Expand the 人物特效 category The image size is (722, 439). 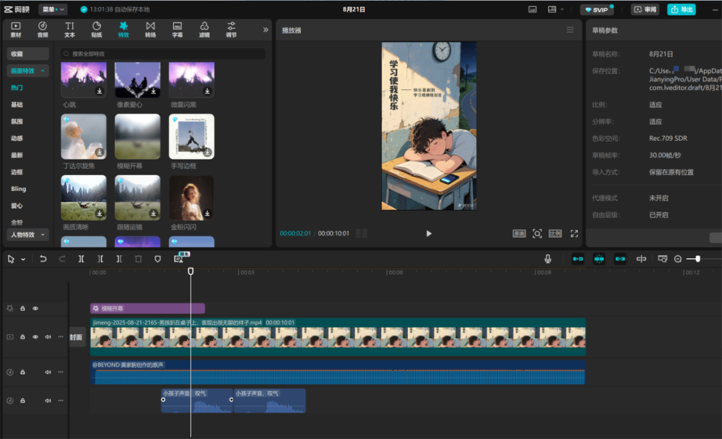pyautogui.click(x=27, y=234)
